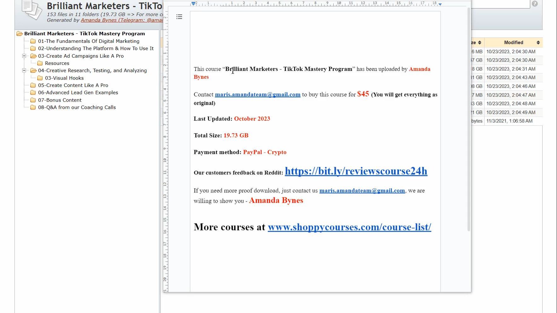557x313 pixels.
Task: Click the first maris.amandateam@gmail.com email link
Action: coord(258,94)
